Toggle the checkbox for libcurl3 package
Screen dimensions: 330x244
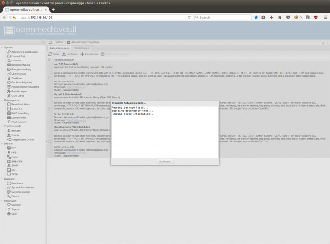pyautogui.click(x=50, y=109)
